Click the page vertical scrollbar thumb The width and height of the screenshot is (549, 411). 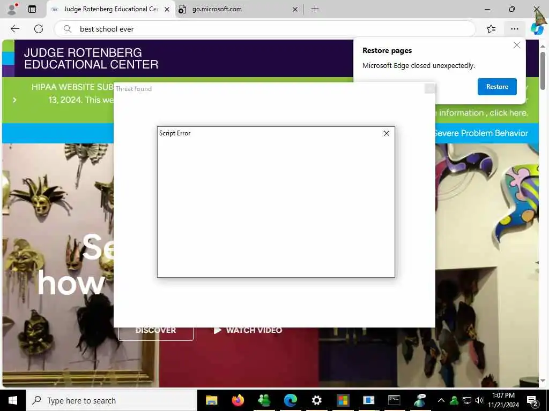pos(543,71)
